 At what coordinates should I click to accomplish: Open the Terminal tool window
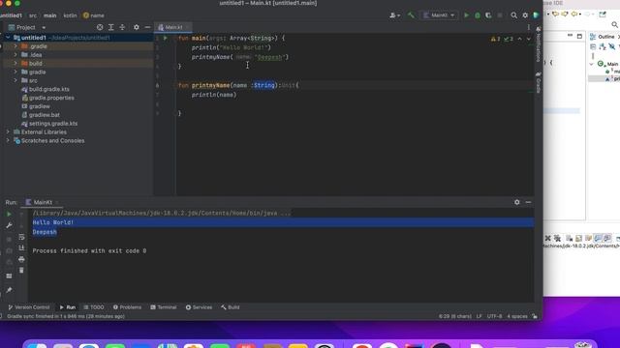(x=164, y=307)
